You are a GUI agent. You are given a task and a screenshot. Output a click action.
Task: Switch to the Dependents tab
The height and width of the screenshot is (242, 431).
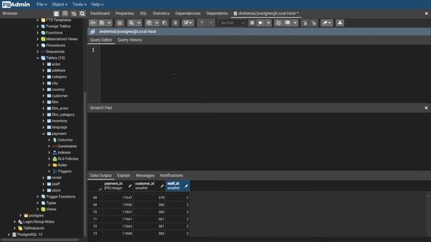[217, 13]
